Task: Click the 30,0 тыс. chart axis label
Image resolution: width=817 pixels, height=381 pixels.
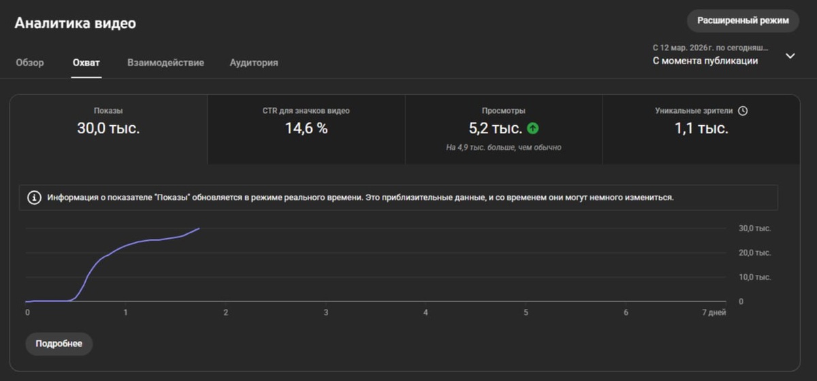Action: click(755, 229)
